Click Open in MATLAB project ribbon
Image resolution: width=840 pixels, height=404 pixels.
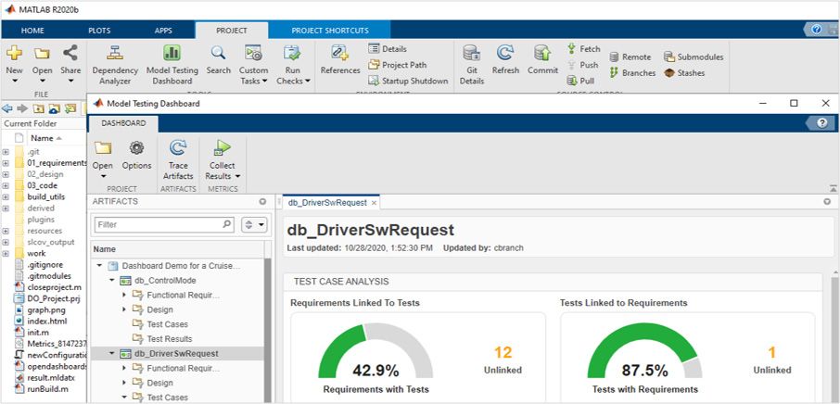[43, 65]
